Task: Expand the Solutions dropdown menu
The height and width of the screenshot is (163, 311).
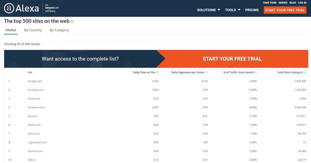Action: coord(208,10)
